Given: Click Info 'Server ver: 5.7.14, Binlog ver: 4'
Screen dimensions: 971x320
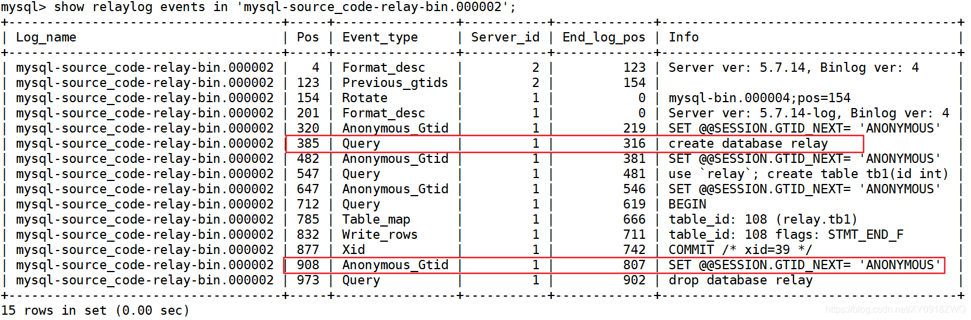Looking at the screenshot, I should [x=793, y=68].
